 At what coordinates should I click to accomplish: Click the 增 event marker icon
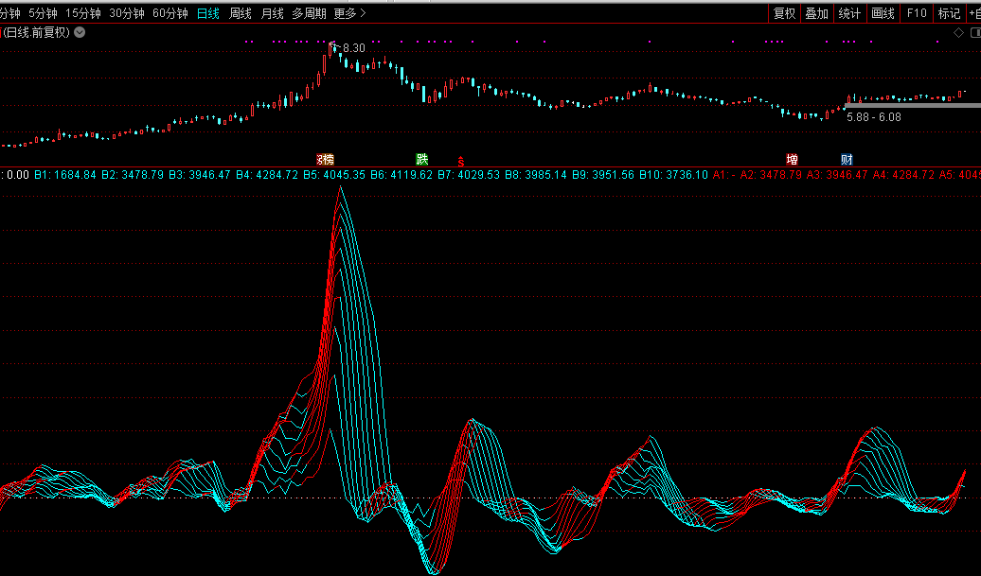click(792, 159)
